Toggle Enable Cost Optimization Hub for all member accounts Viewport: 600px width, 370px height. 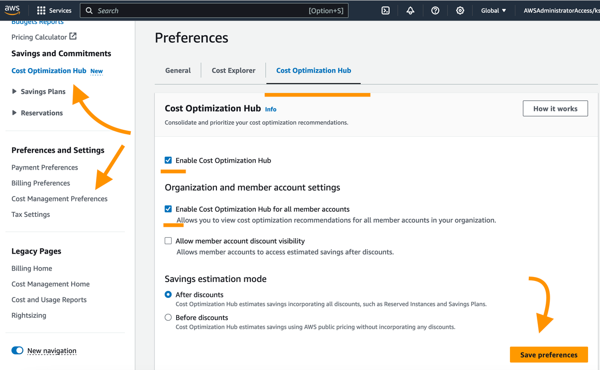(x=168, y=209)
